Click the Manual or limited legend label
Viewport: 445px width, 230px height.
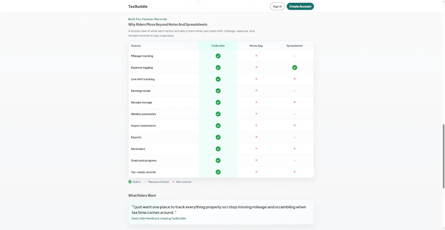pyautogui.click(x=159, y=182)
